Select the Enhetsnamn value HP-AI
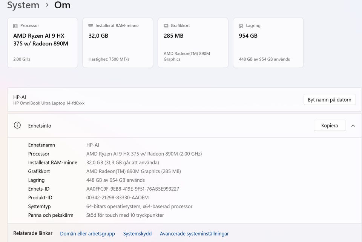 coord(93,145)
